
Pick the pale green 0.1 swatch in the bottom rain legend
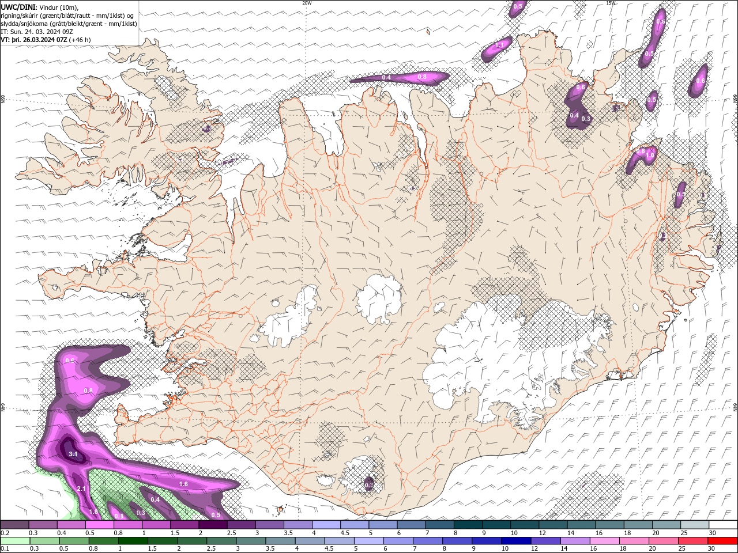click(14, 541)
